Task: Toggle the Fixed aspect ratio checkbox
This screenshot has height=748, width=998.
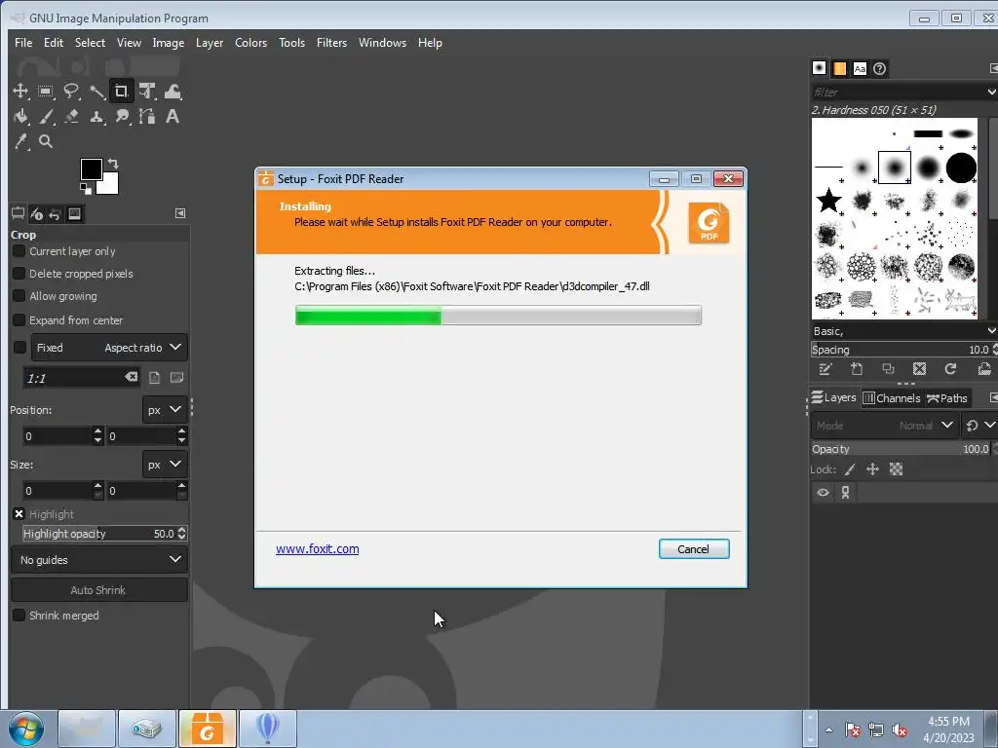Action: pyautogui.click(x=19, y=348)
